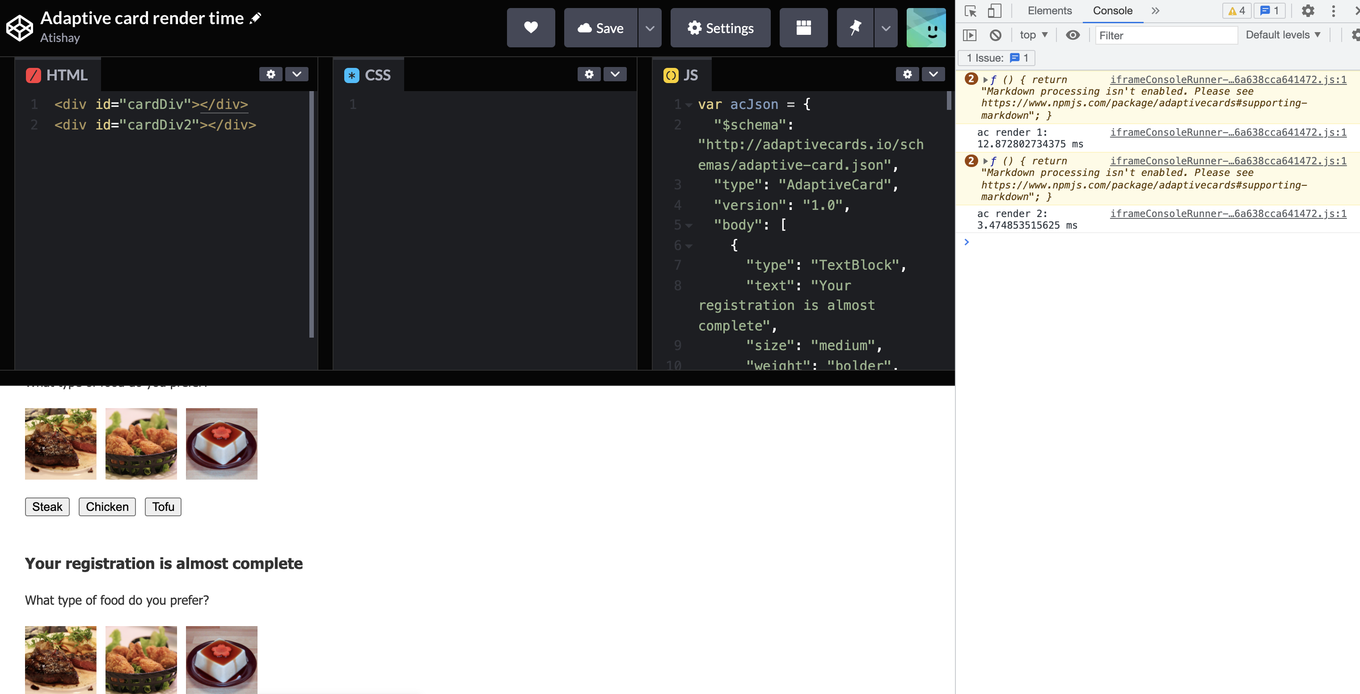Click the pin pen icon button

pyautogui.click(x=855, y=27)
